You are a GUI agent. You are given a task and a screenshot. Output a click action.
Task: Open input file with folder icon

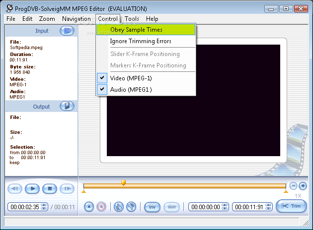(67, 31)
